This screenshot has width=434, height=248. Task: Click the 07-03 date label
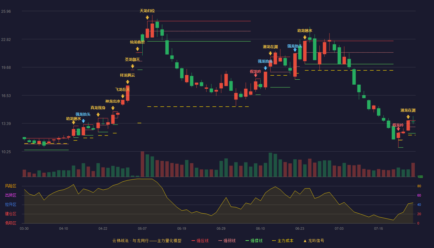(339, 228)
